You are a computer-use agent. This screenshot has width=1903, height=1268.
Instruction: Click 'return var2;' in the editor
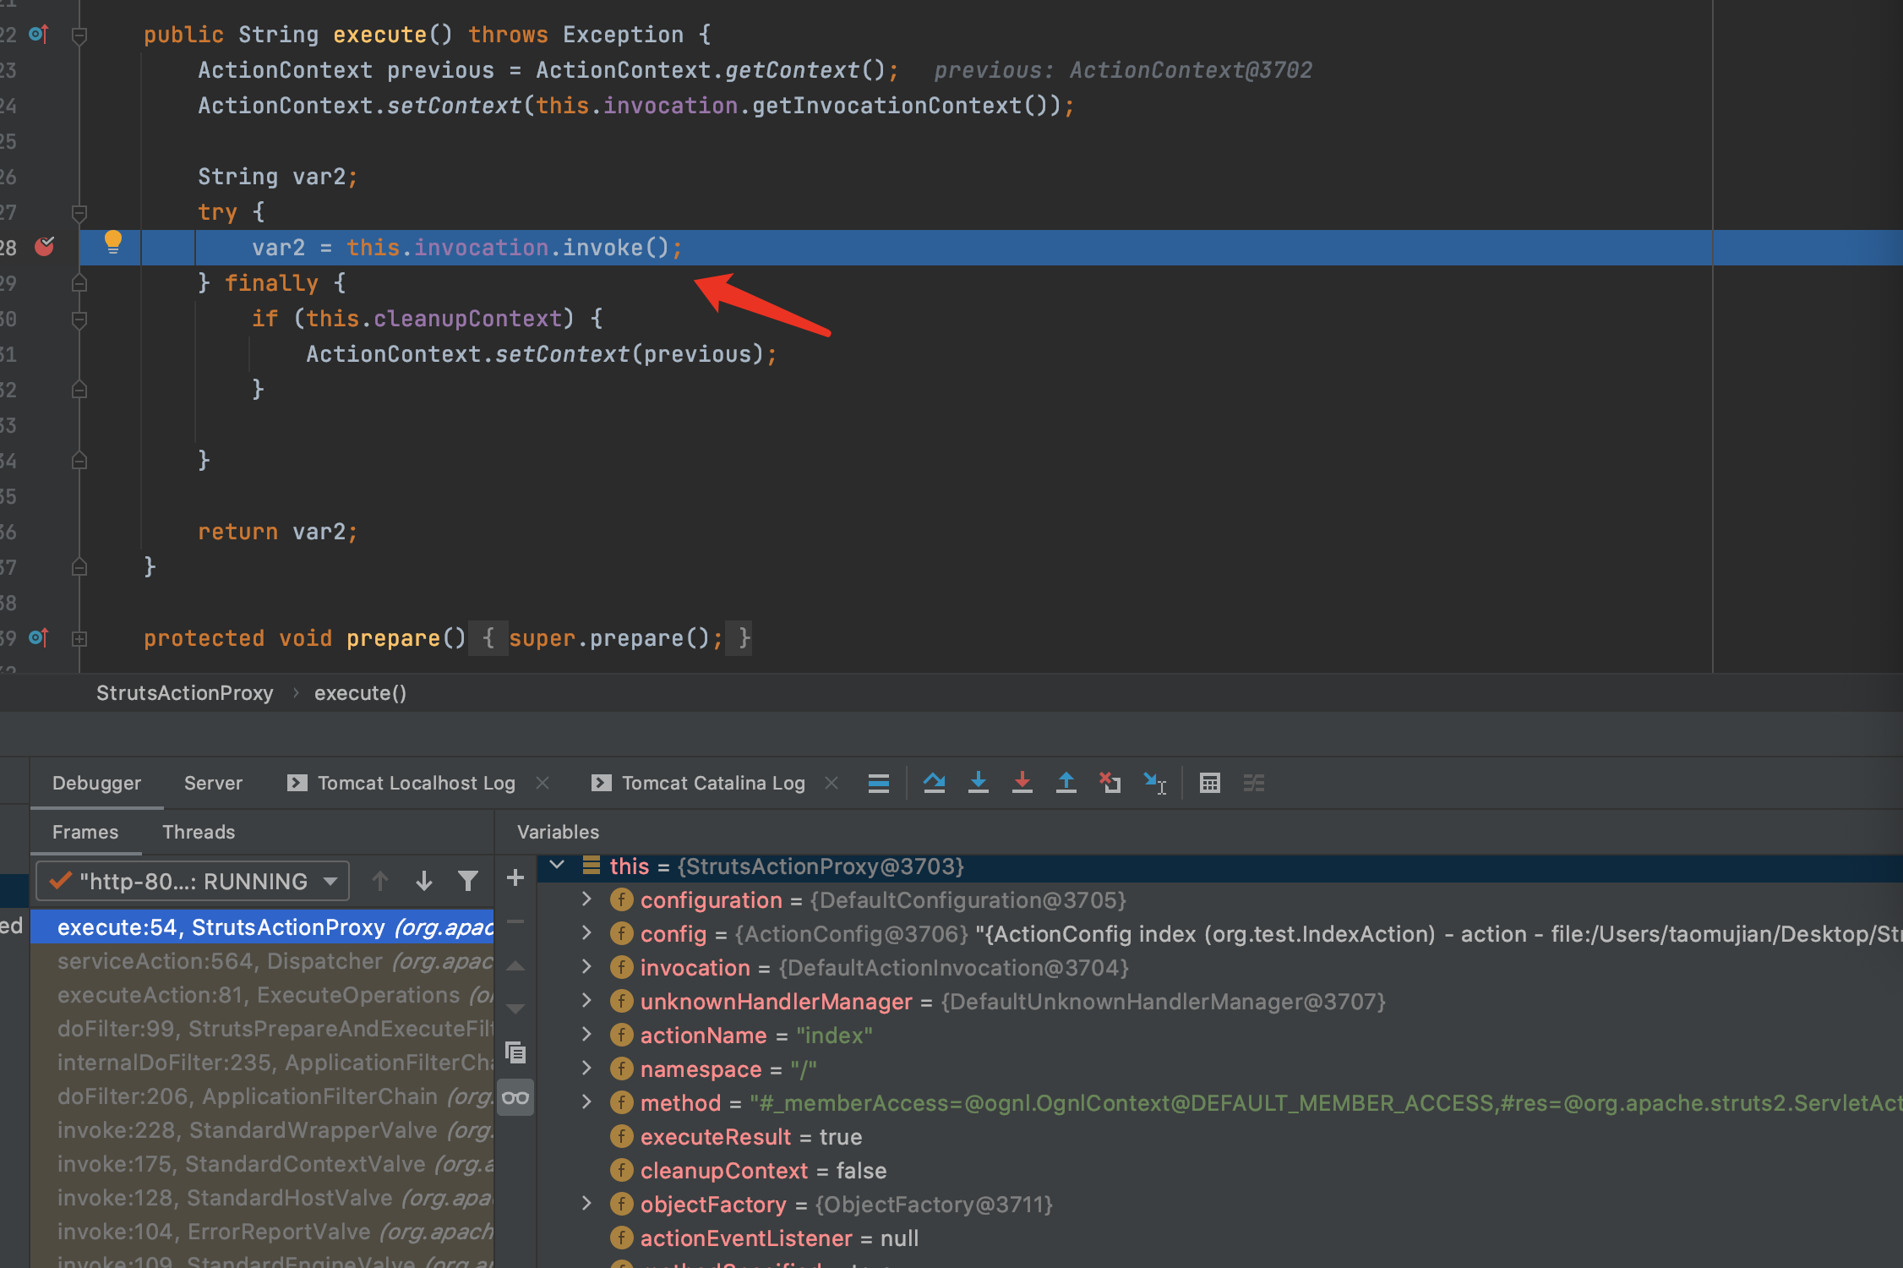tap(278, 531)
